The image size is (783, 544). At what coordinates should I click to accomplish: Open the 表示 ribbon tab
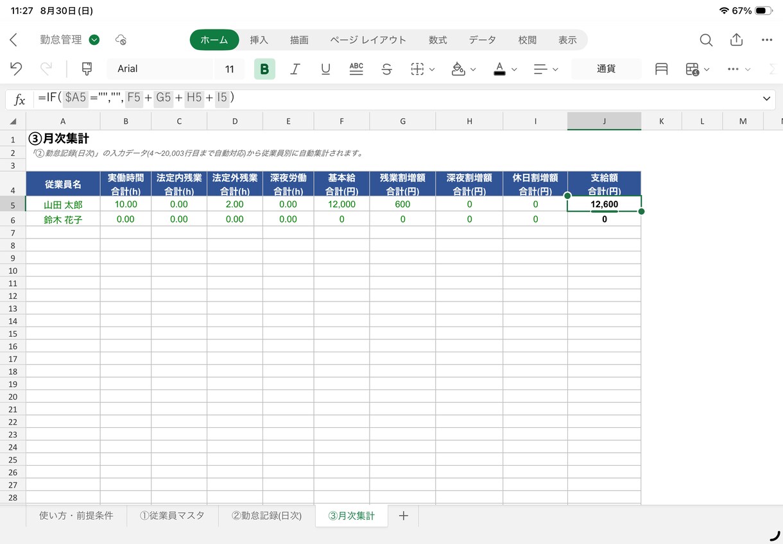click(567, 40)
